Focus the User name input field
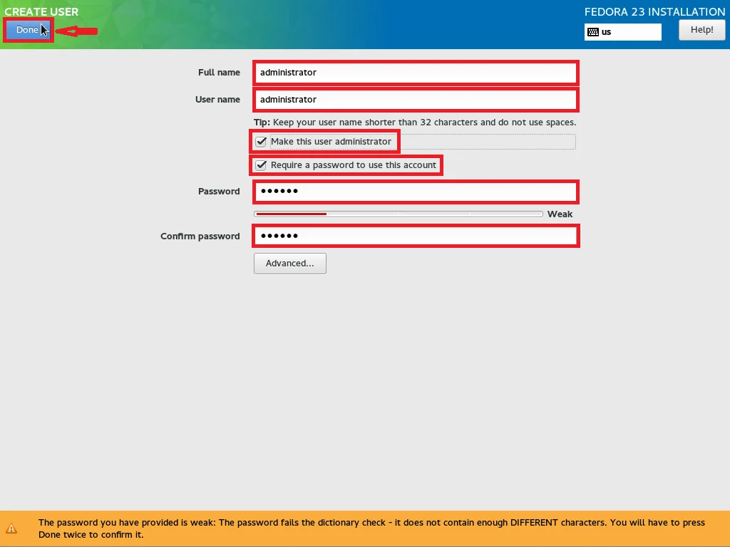 [416, 100]
